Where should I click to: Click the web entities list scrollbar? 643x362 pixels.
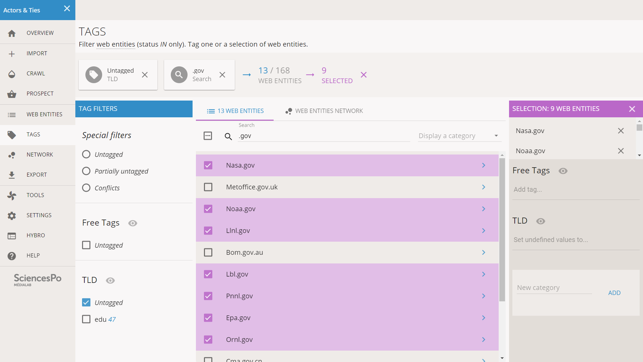pos(502,230)
